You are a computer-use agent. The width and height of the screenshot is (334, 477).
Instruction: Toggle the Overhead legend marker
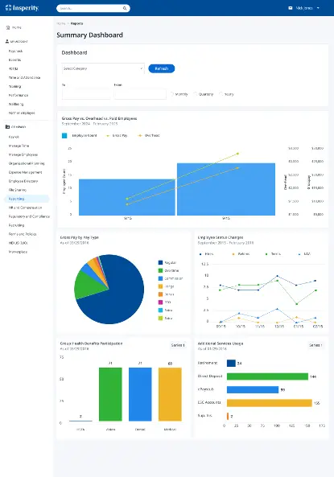click(x=140, y=136)
